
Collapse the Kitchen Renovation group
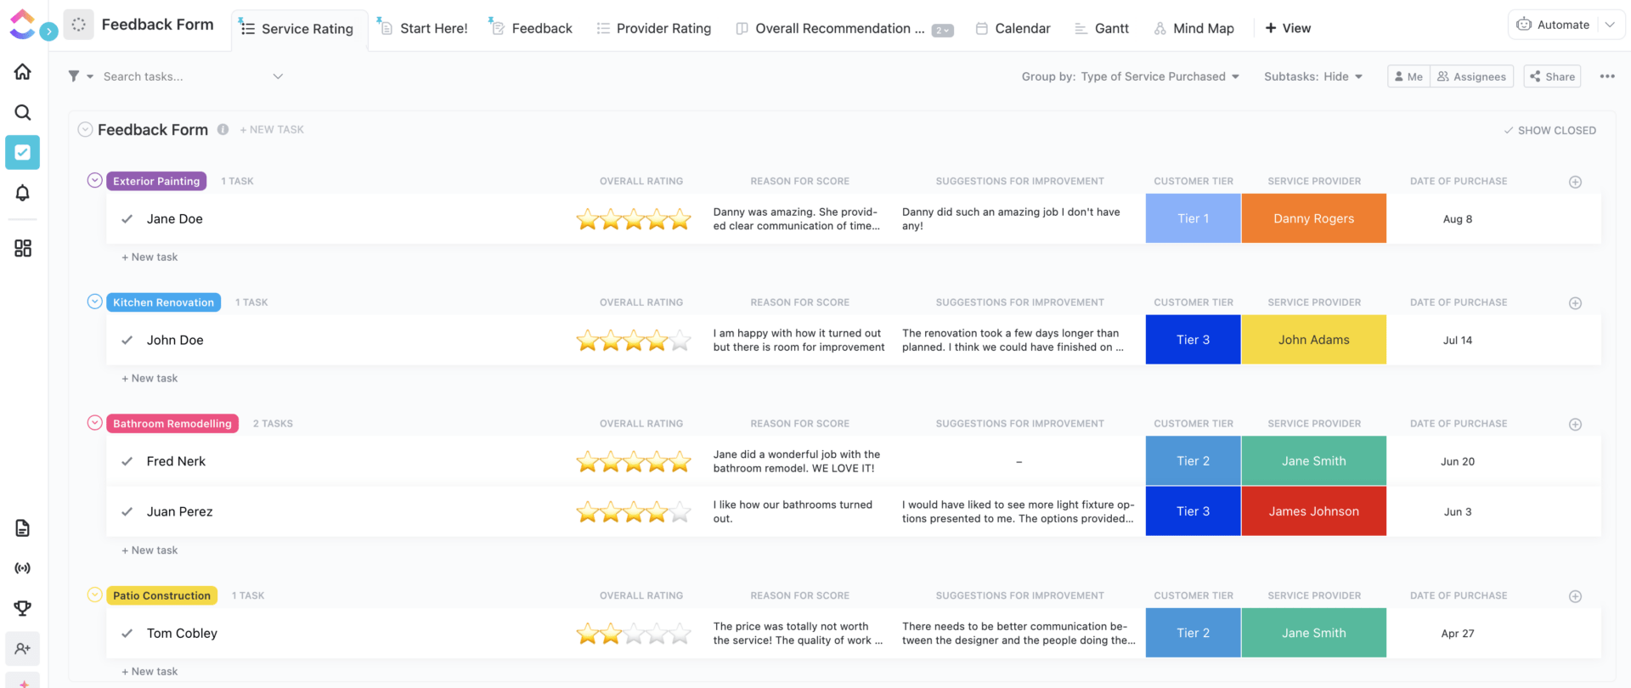(95, 302)
